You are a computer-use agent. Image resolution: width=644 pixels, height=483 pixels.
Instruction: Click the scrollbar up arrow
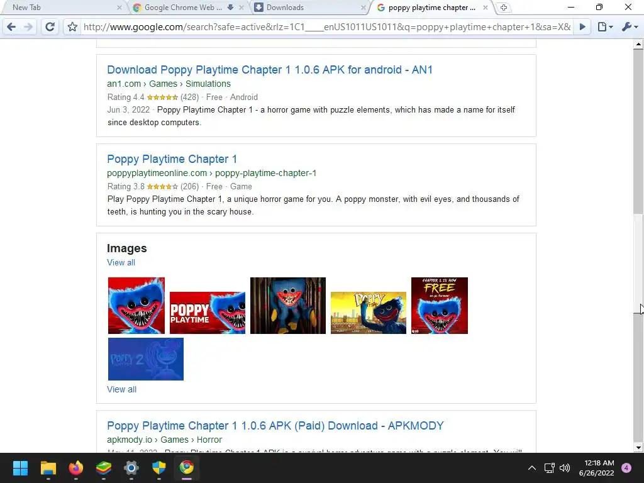click(x=638, y=43)
